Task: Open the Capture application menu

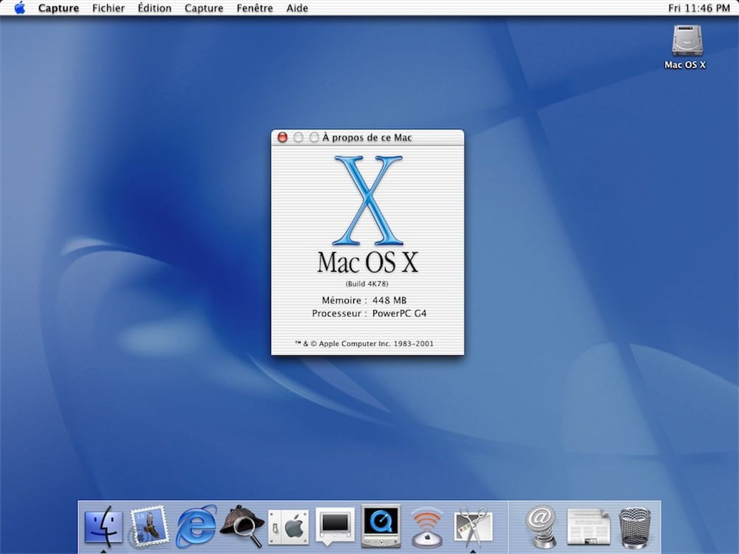Action: (58, 8)
